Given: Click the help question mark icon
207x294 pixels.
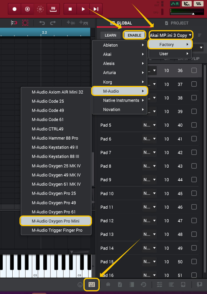Looking at the screenshot, I should coord(199,285).
